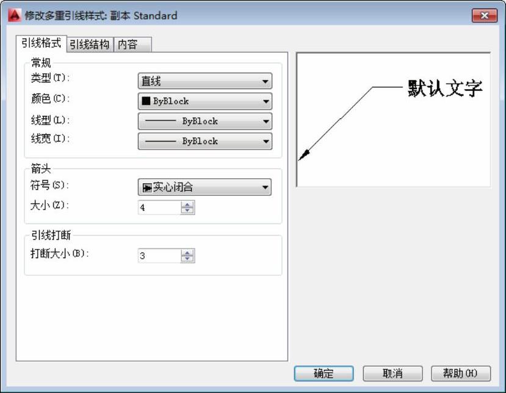Click the 打断大小 input field showing 3

pos(159,256)
